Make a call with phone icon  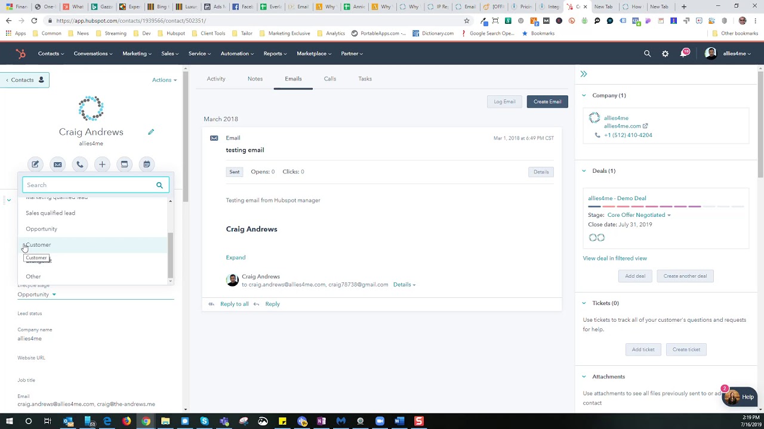tap(79, 164)
